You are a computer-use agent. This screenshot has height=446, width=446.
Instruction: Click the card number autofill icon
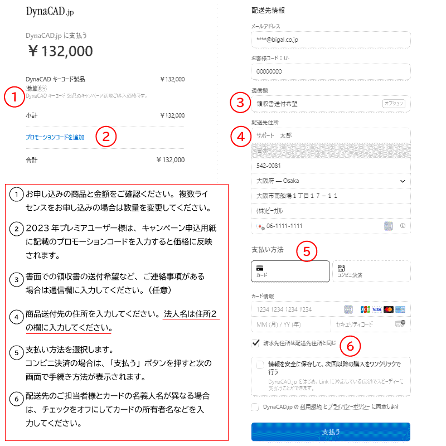tap(348, 309)
